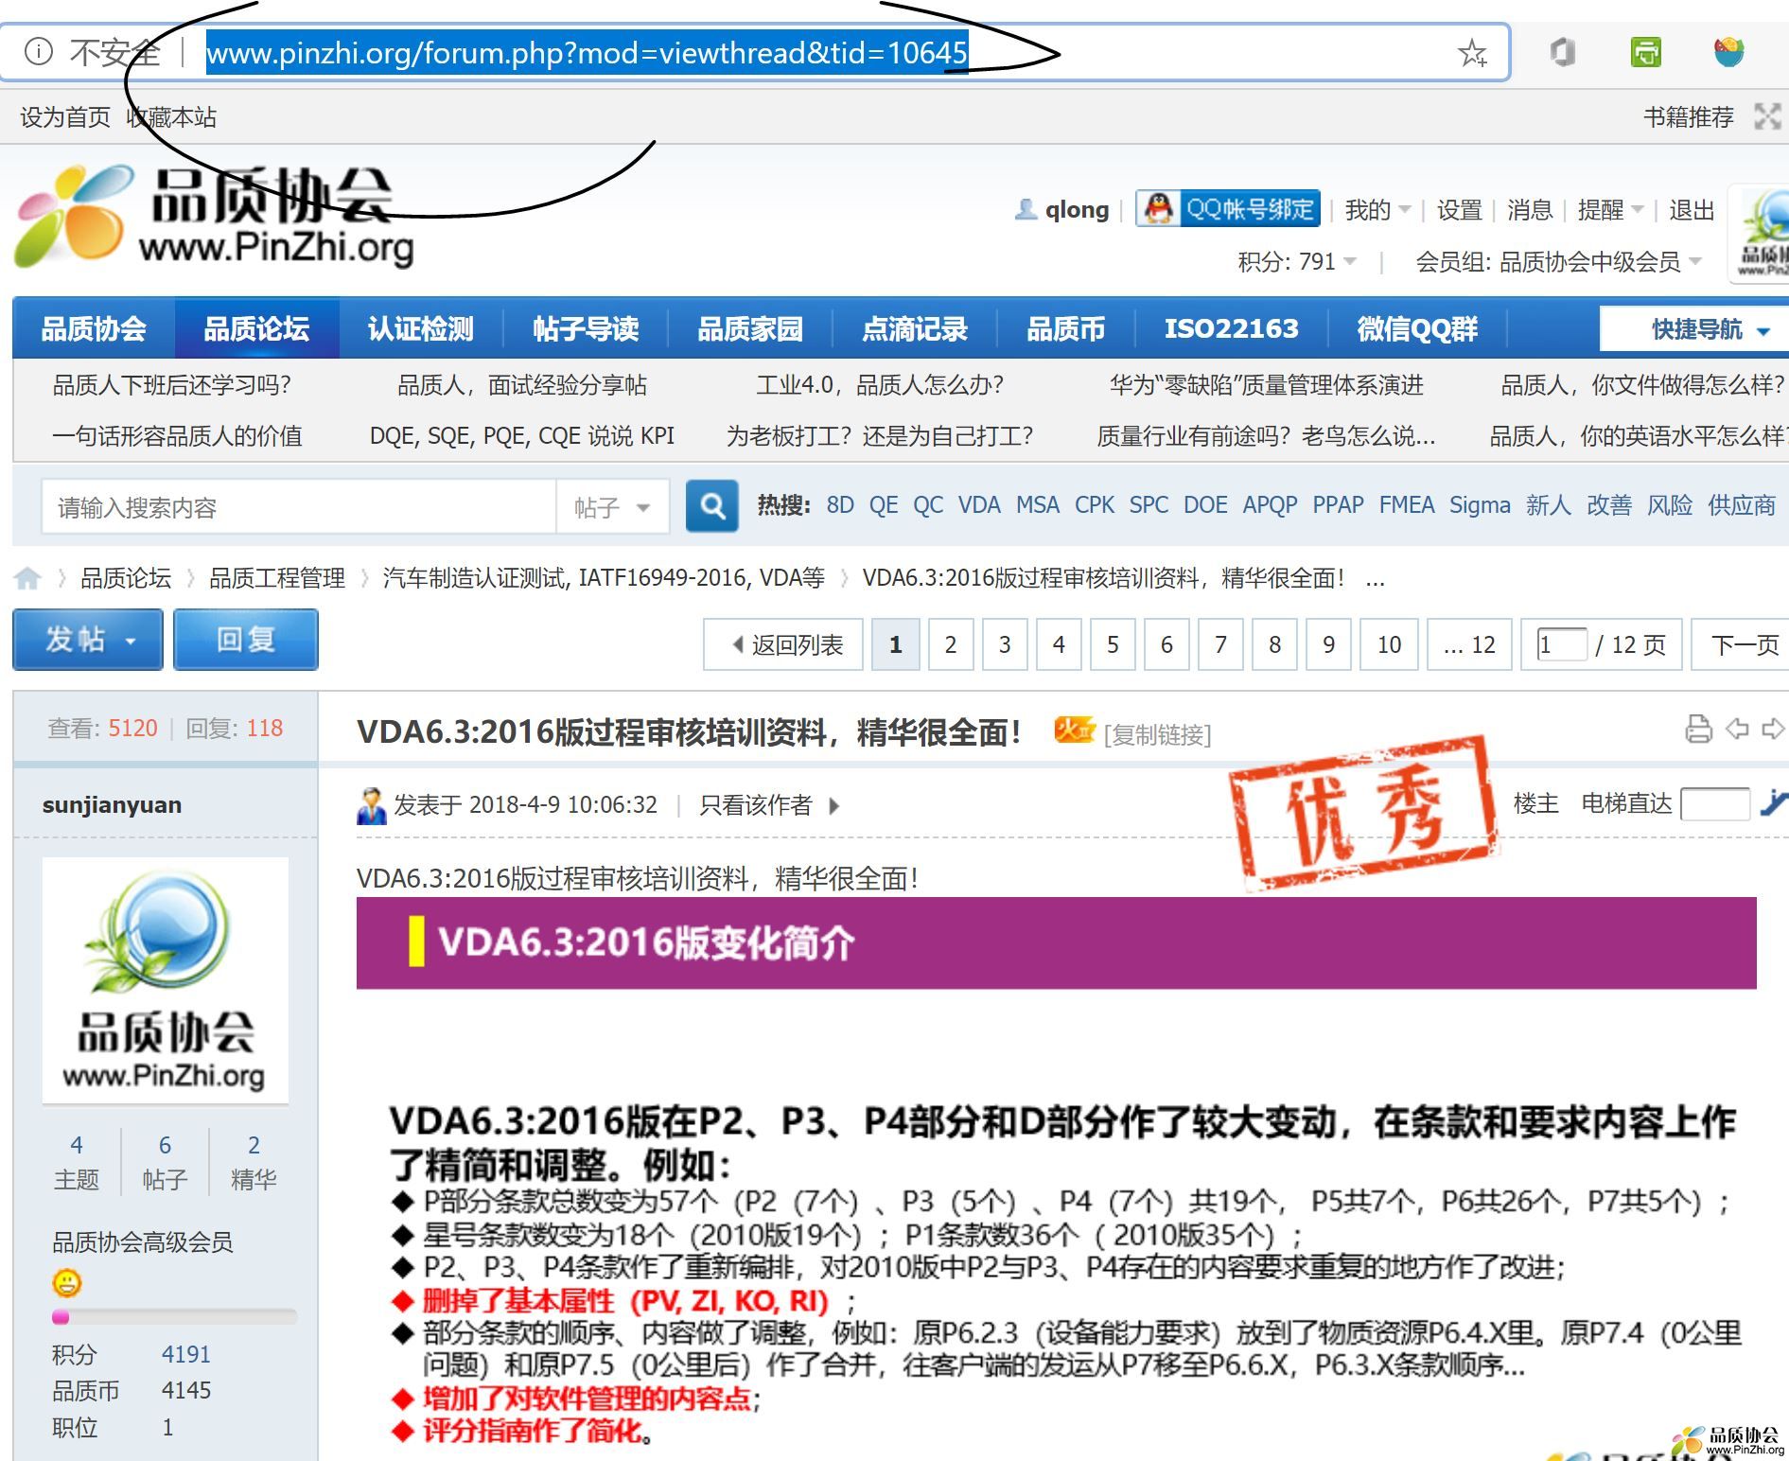Click the fullscreen expand icon near 书籍推荐
Screen dimensions: 1789x1461
[1767, 117]
